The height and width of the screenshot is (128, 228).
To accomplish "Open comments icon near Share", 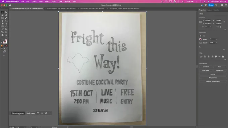I will [206, 5].
